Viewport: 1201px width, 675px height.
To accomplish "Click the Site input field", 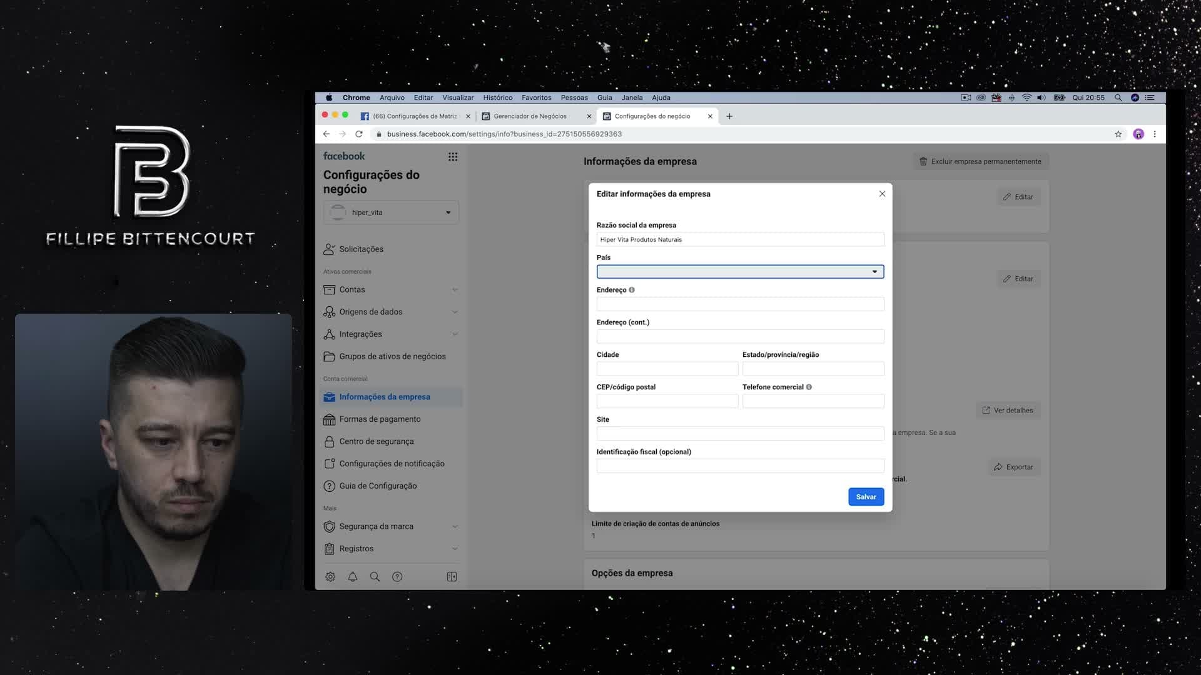I will (740, 434).
